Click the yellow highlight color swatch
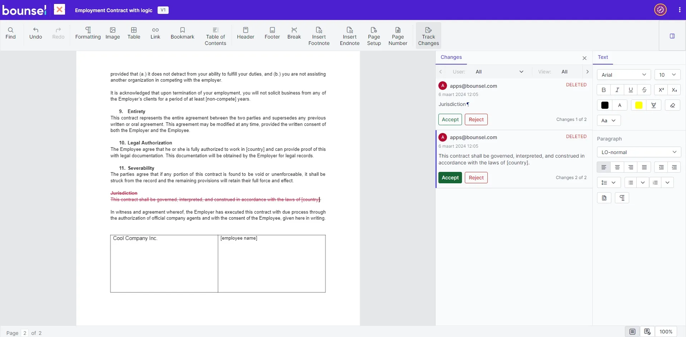686x337 pixels. 638,105
